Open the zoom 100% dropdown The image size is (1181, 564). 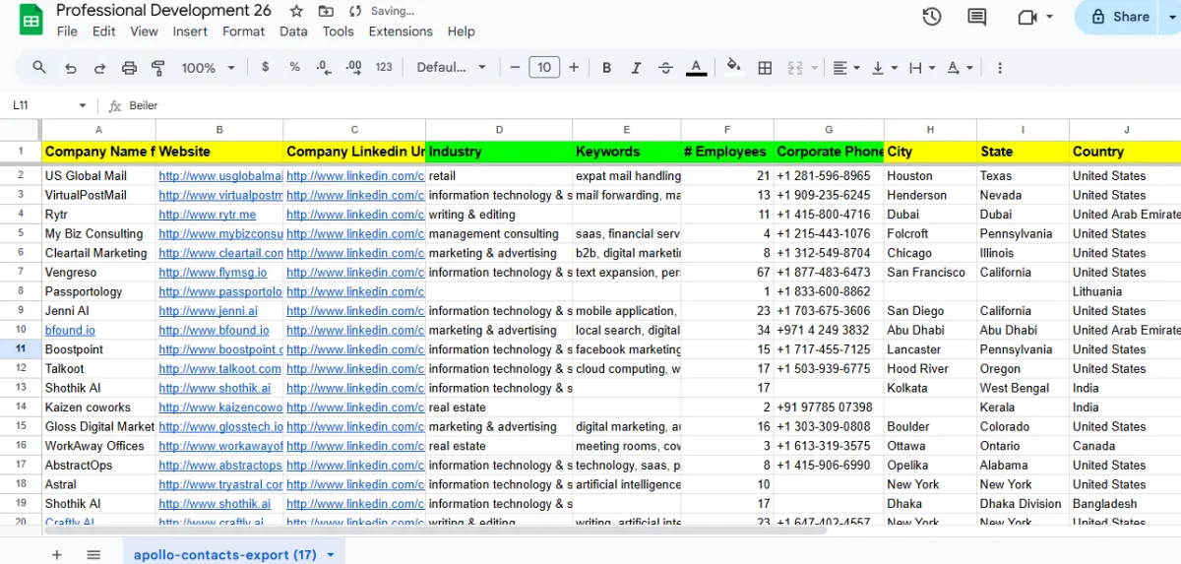pyautogui.click(x=209, y=68)
